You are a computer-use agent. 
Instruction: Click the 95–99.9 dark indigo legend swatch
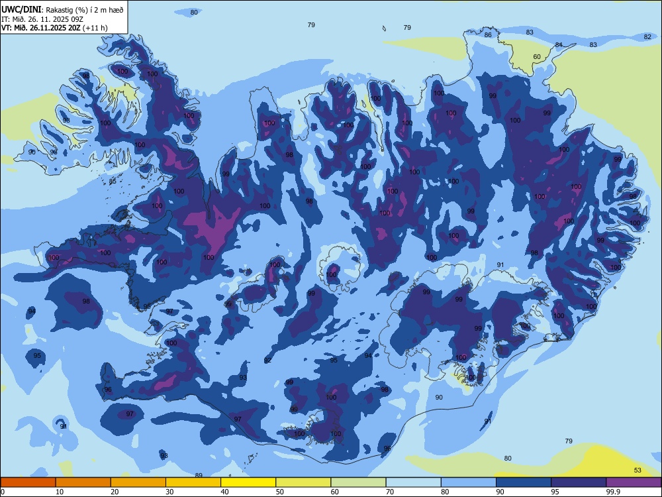tap(579, 482)
